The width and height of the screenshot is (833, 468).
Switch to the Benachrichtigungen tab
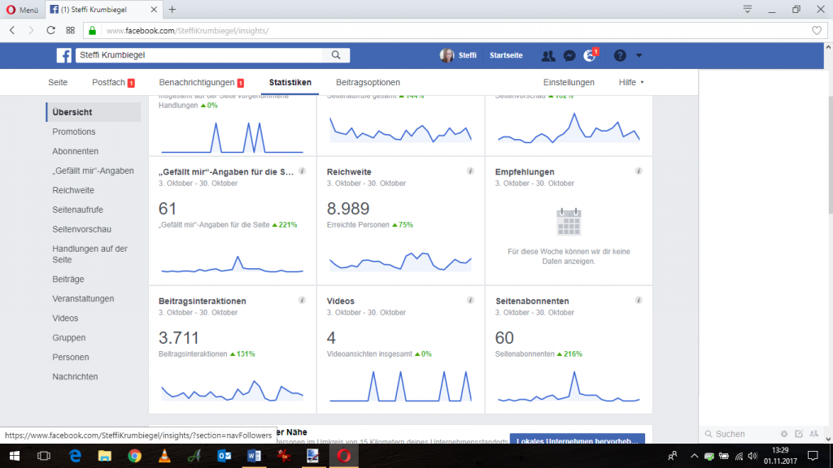tap(201, 82)
